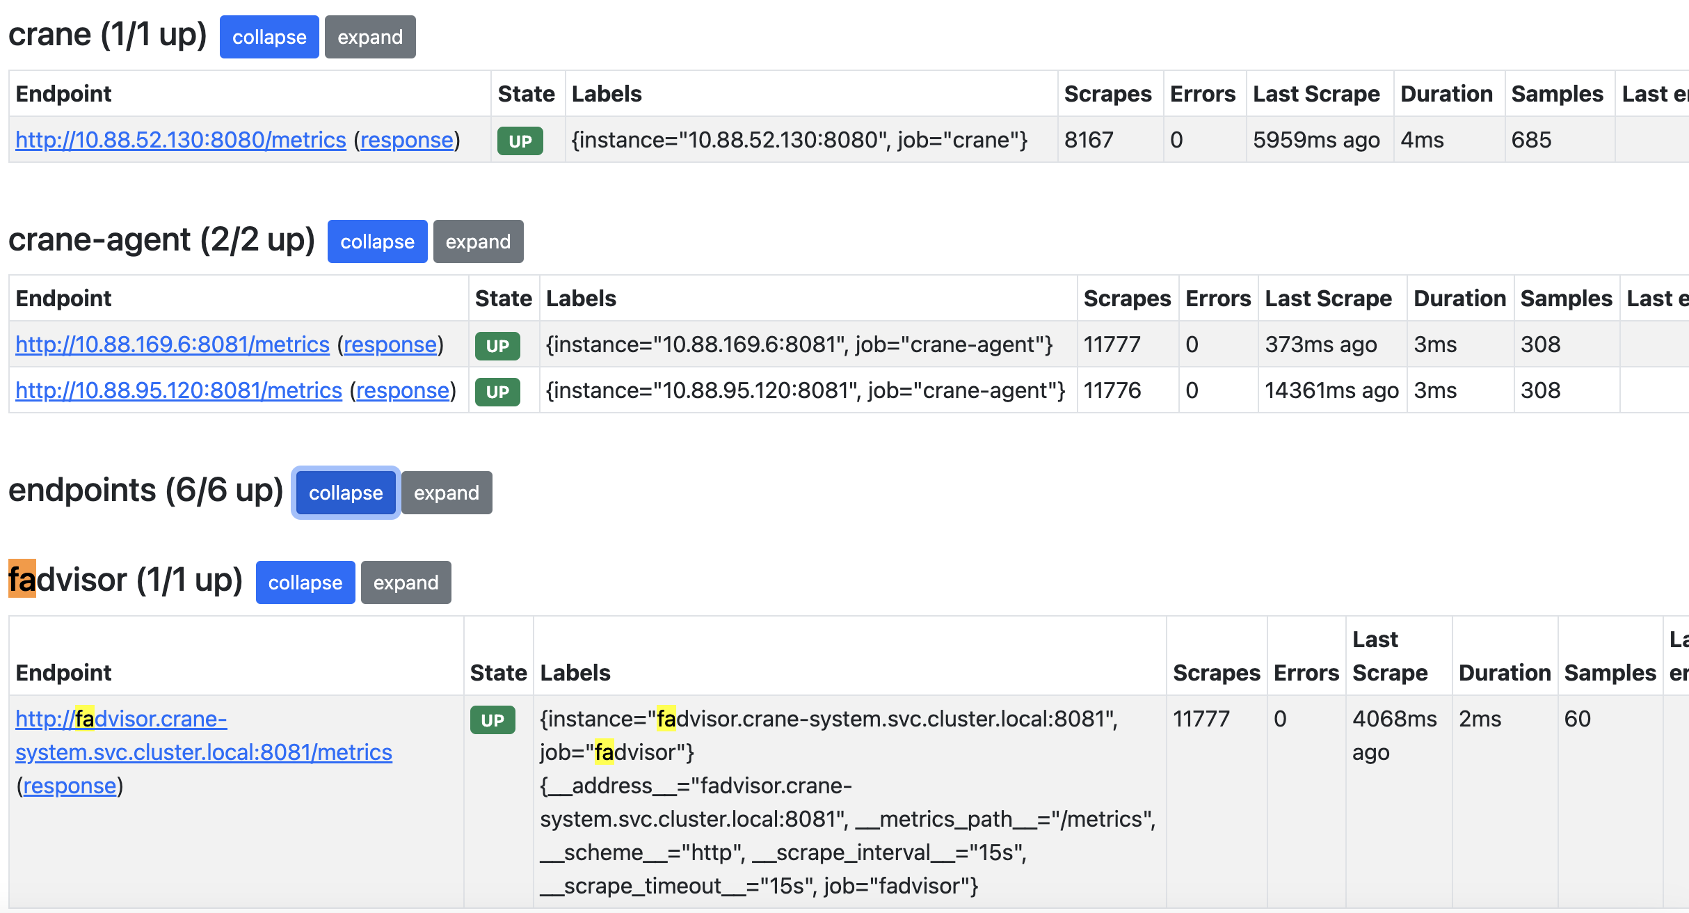The height and width of the screenshot is (913, 1689).
Task: Collapse the crane-agent targets section
Action: pyautogui.click(x=376, y=241)
